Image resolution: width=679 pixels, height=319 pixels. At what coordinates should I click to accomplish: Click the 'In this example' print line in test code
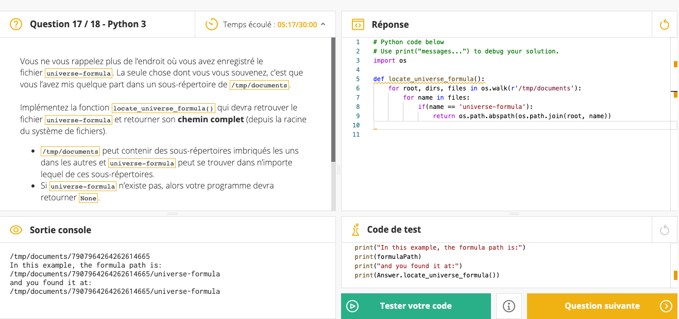pyautogui.click(x=440, y=248)
